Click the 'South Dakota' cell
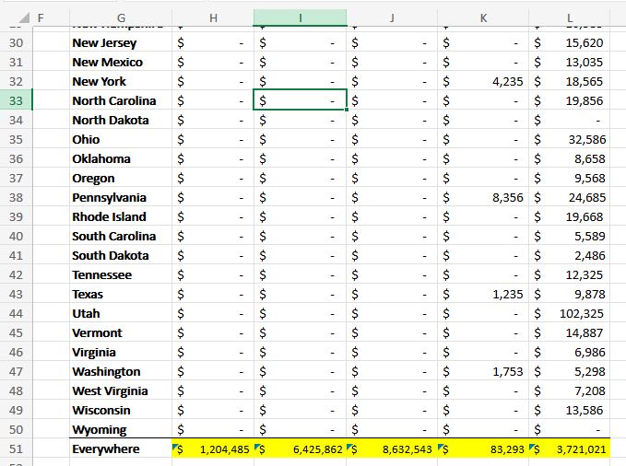 (x=121, y=255)
